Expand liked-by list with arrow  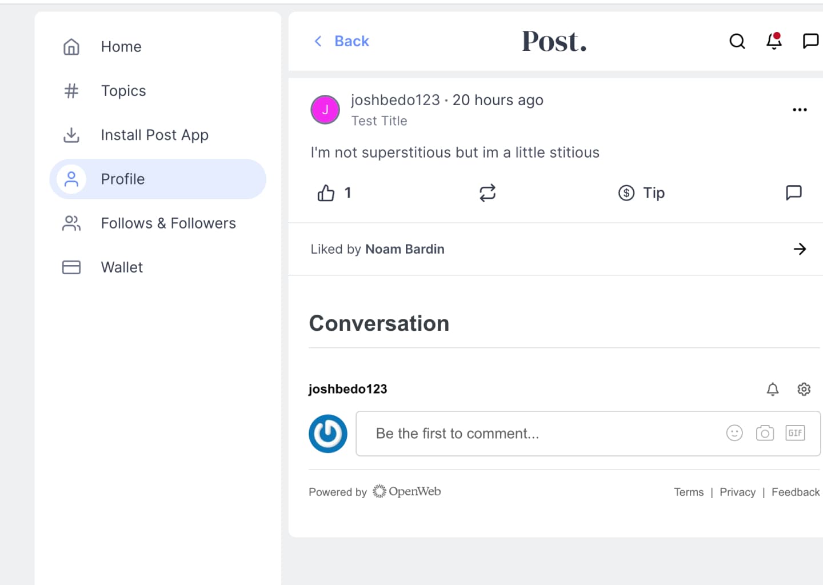point(800,249)
